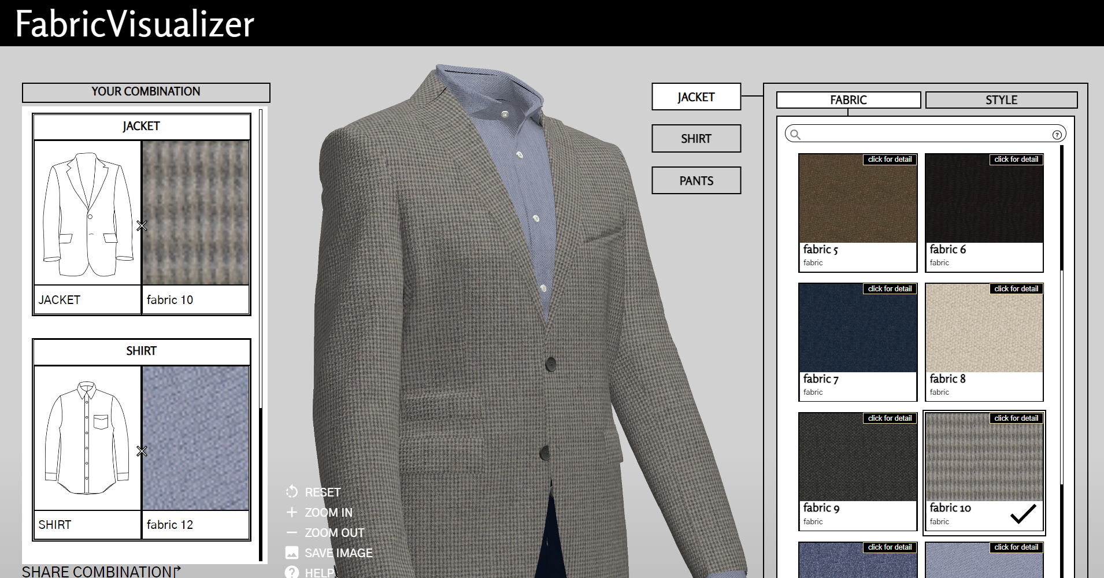Click the Zoom Out minus icon
Viewport: 1104px width, 578px height.
pyautogui.click(x=292, y=532)
